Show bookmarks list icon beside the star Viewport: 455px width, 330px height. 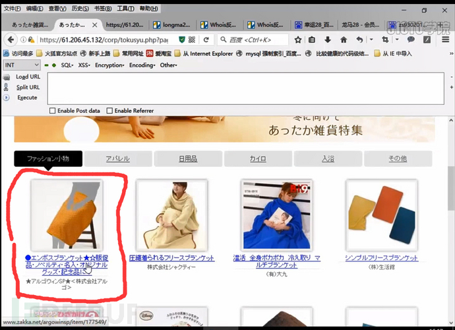coord(312,40)
